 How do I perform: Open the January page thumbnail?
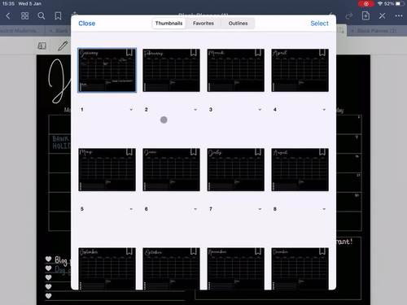click(x=107, y=70)
